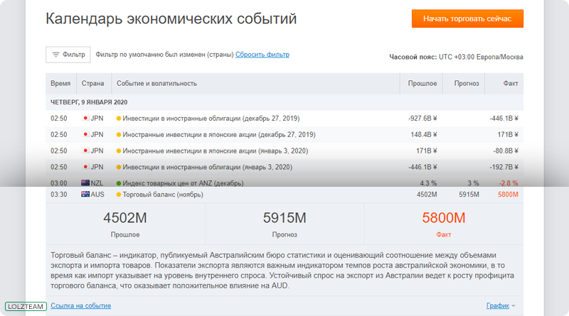Expand the График dropdown arrow

point(514,306)
